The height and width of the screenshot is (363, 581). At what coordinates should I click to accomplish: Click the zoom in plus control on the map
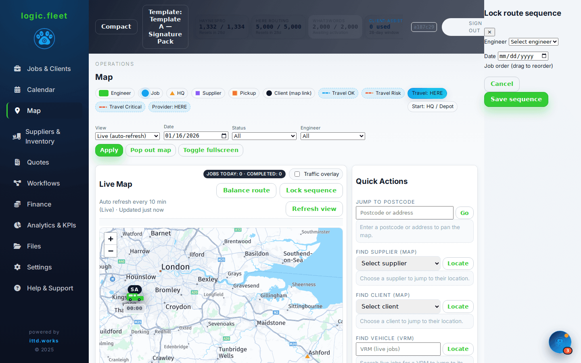[x=111, y=239]
